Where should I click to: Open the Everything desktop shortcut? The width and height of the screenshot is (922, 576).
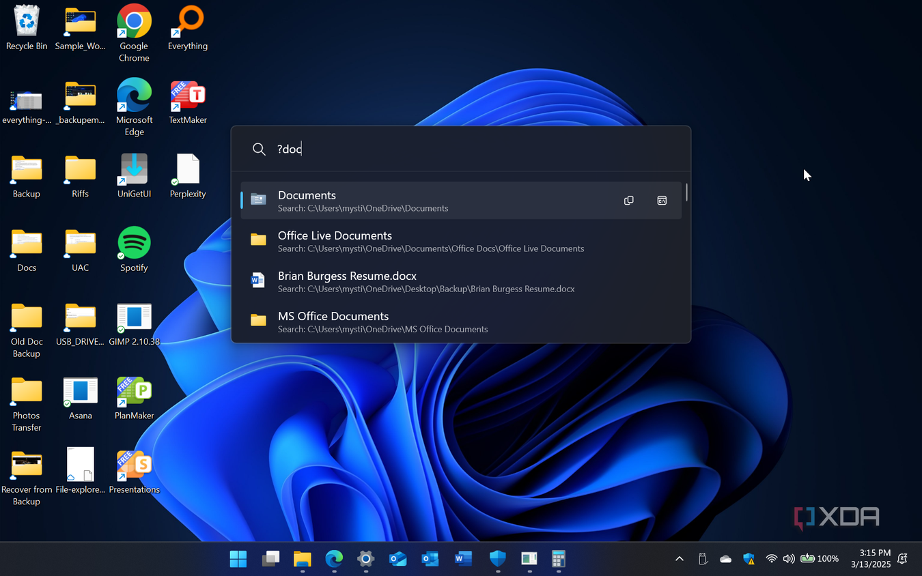(x=188, y=29)
